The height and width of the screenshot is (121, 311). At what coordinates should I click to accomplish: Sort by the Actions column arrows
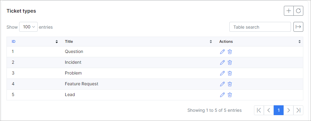(x=300, y=42)
